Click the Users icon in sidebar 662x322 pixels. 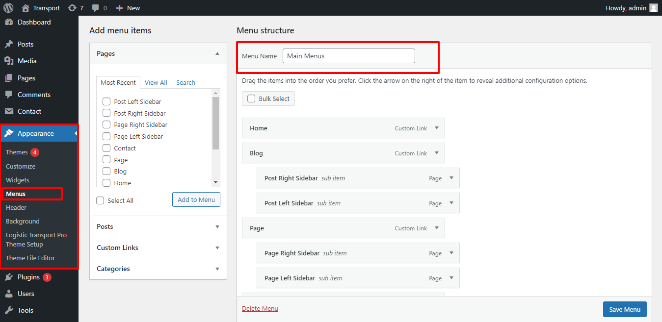(x=9, y=294)
